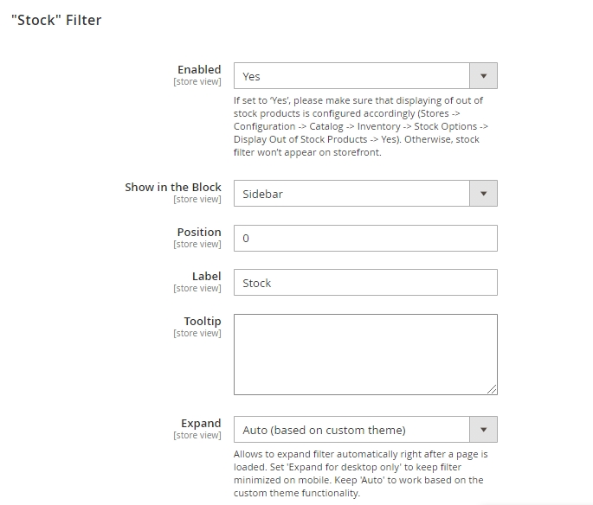Click the Label input containing Stock
Screen dimensions: 593x505
(x=365, y=283)
